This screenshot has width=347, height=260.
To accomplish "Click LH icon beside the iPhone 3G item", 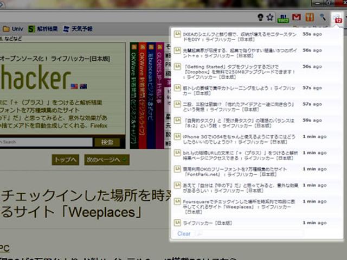I will click(x=177, y=136).
